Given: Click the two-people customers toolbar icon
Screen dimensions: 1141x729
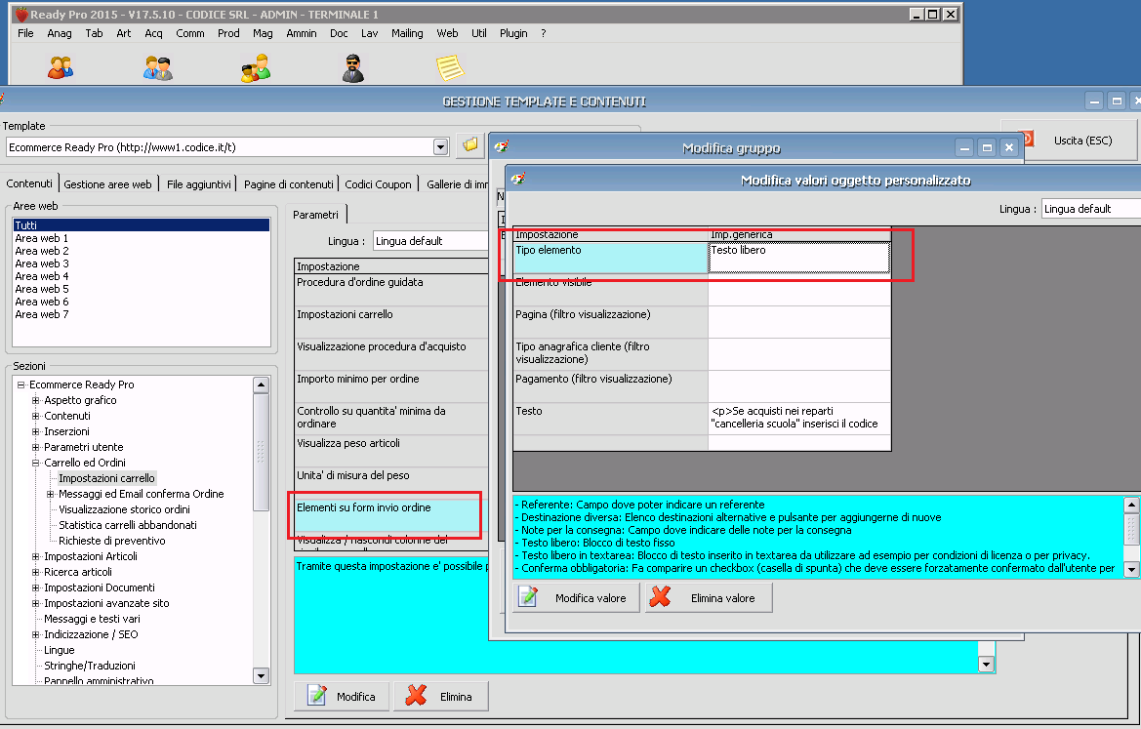Looking at the screenshot, I should click(61, 67).
